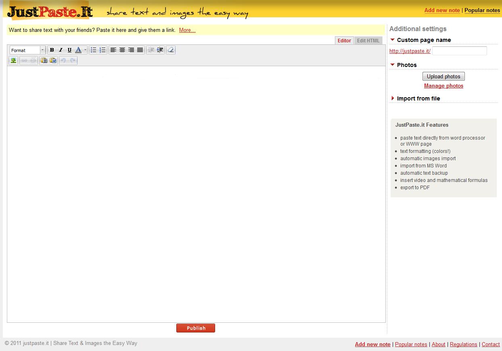Screen dimensions: 502x351
Task: Apply center text alignment
Action: [122, 50]
